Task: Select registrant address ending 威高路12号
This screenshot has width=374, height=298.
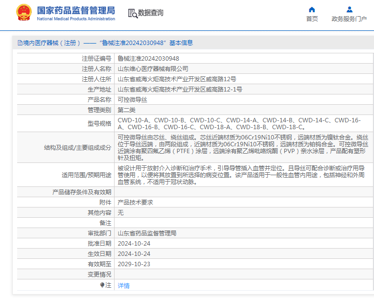Action: point(177,79)
